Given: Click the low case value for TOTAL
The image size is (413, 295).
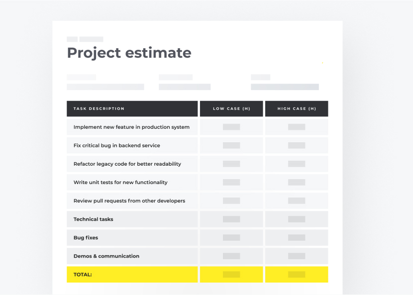Looking at the screenshot, I should (231, 274).
